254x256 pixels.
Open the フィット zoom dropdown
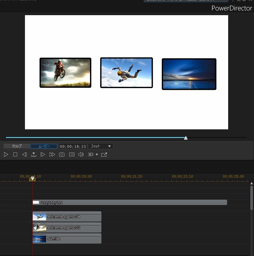[x=101, y=146]
